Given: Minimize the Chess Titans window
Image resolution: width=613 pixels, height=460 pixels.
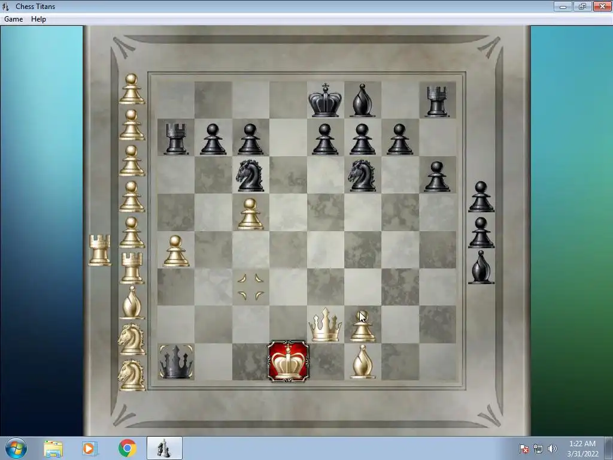Looking at the screenshot, I should [563, 6].
